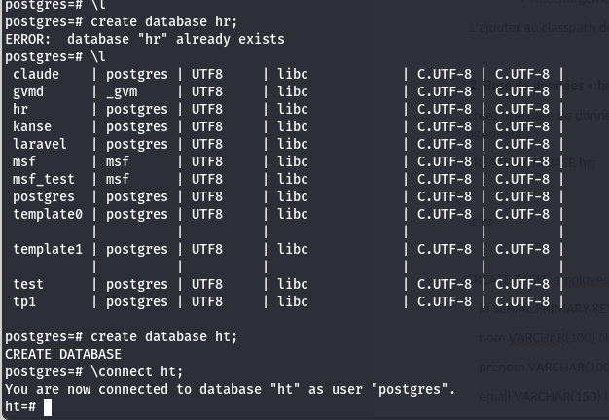This screenshot has height=420, width=609.
Task: Select the 'hr' database entry in list
Action: coord(20,109)
